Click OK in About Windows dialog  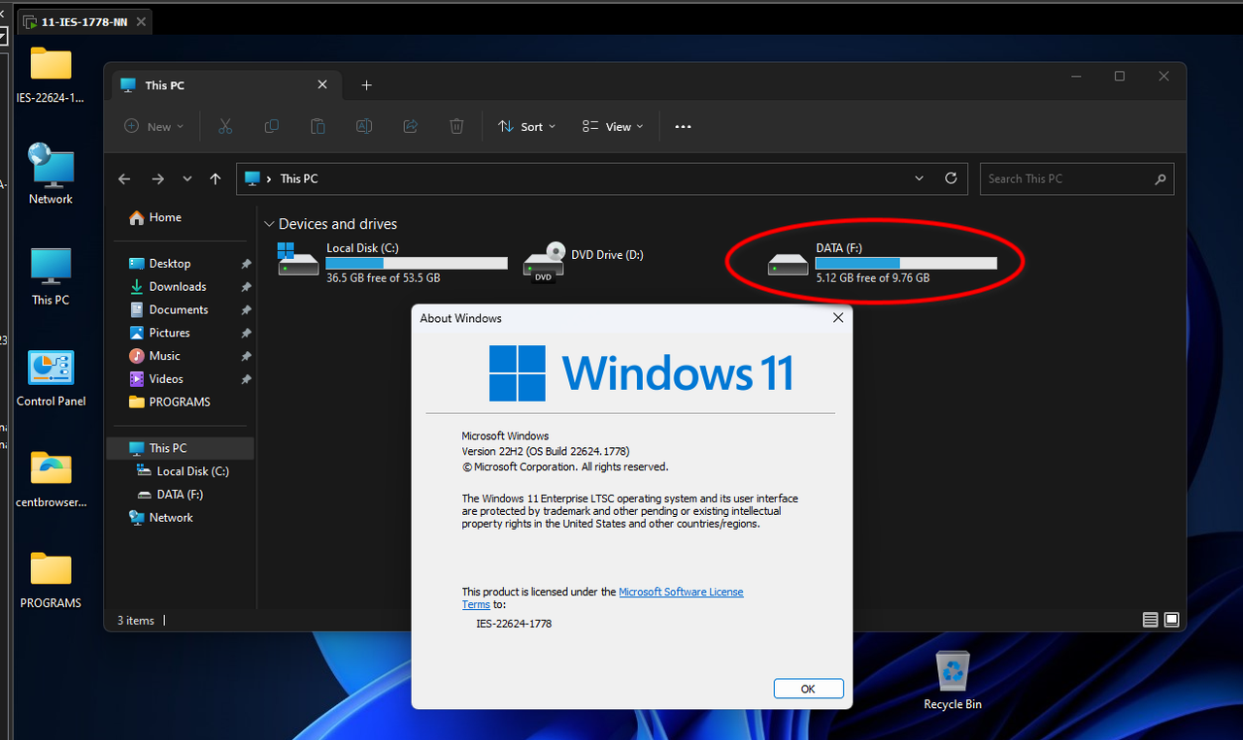coord(808,689)
